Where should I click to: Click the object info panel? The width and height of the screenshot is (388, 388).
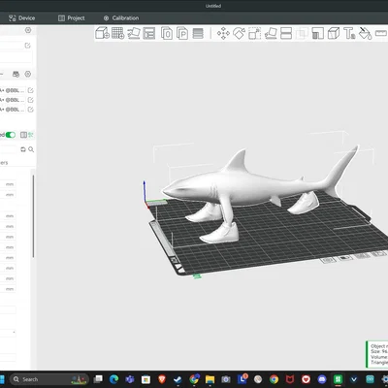377,354
